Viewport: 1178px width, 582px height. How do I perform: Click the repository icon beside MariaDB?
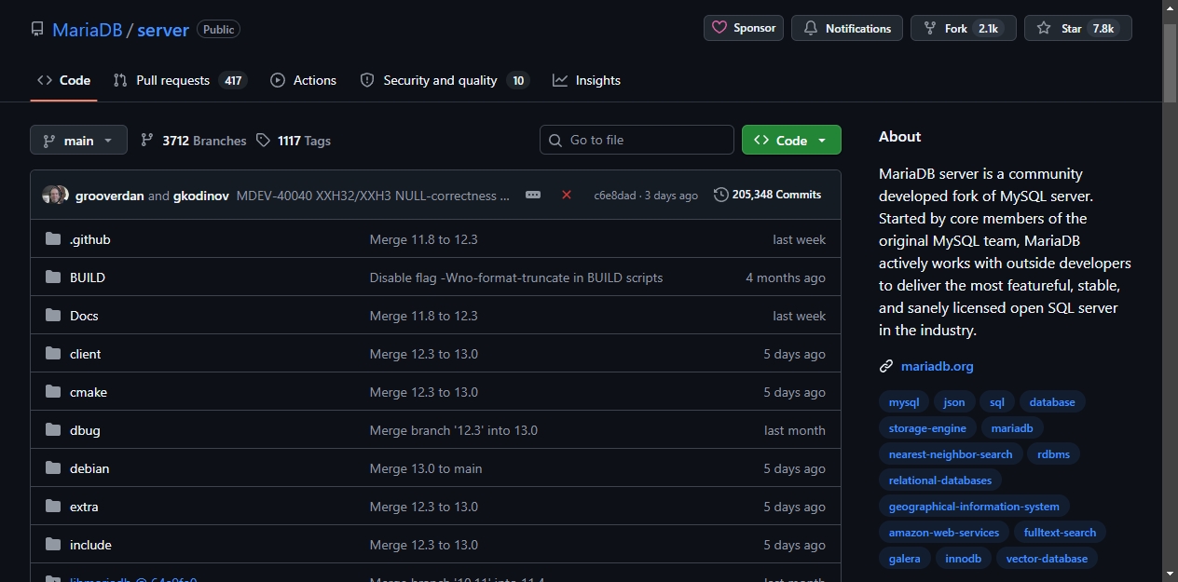pos(37,29)
